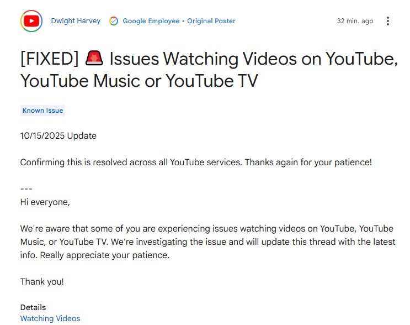The height and width of the screenshot is (325, 410).
Task: Click the "10/15/2025 Update" line
Action: [x=58, y=135]
